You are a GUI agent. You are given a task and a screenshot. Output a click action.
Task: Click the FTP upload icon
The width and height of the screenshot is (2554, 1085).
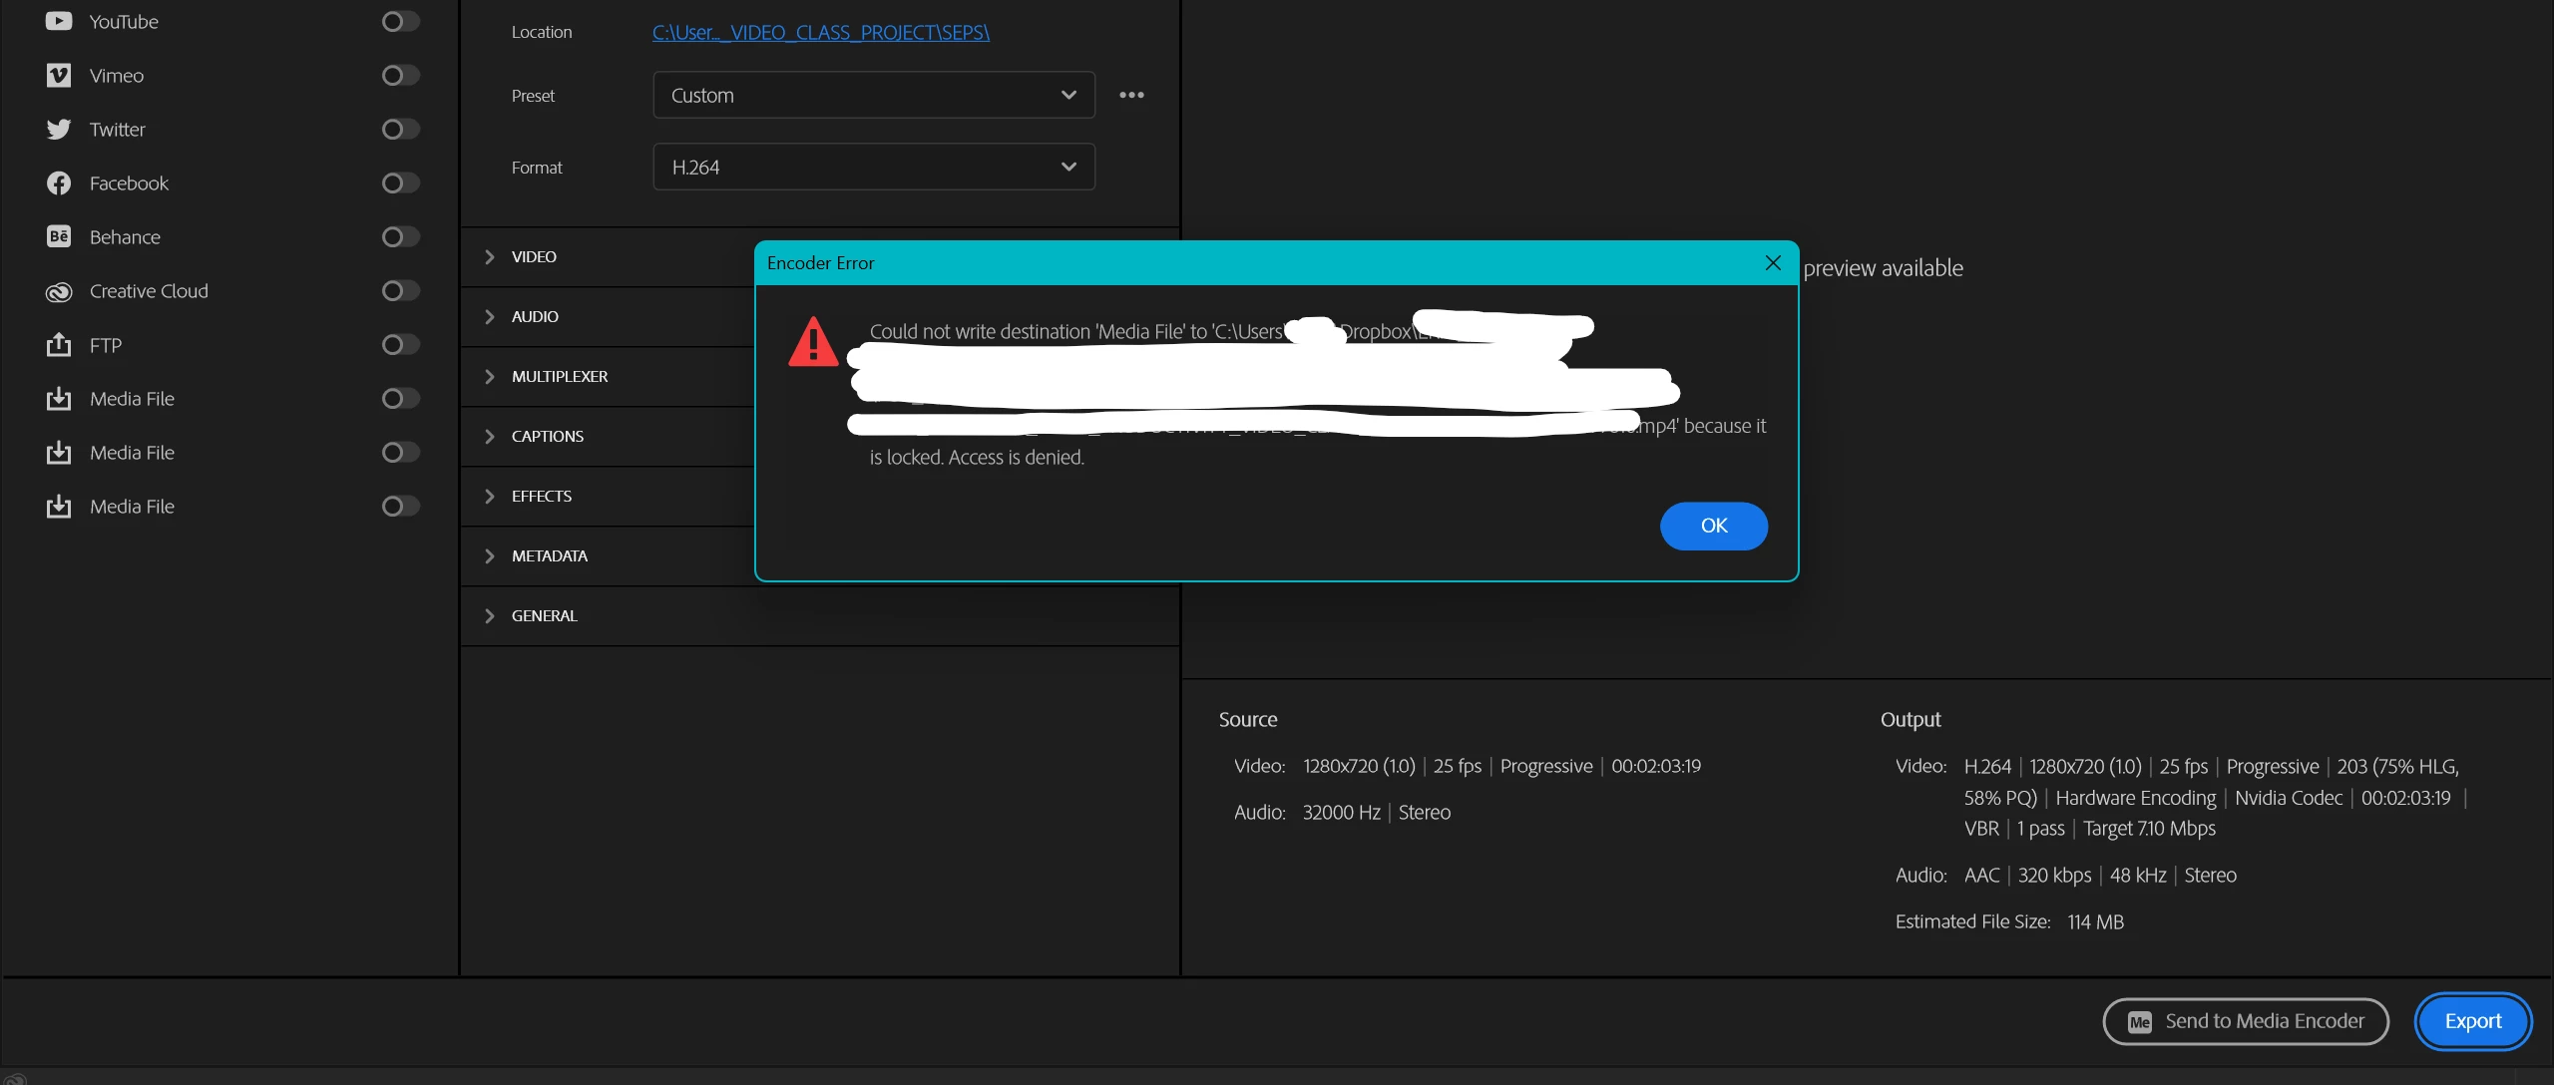tap(59, 345)
